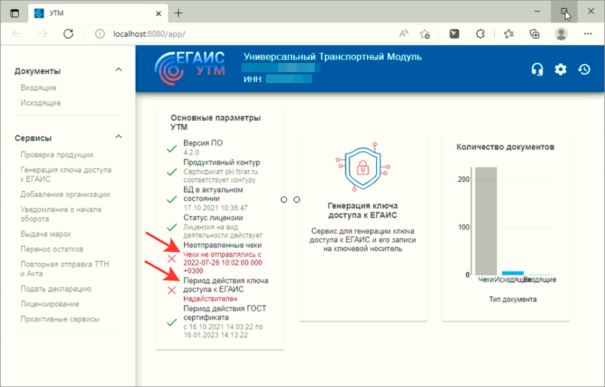605x387 pixels.
Task: Click green checkmark beside Статус лицензии
Action: pos(172,228)
